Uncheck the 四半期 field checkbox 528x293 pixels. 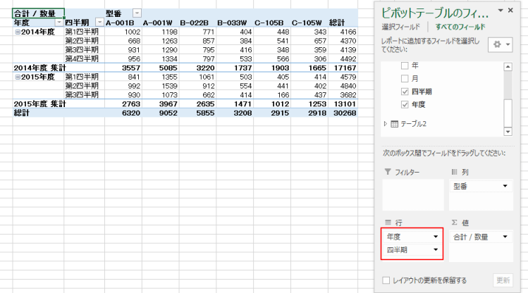404,92
